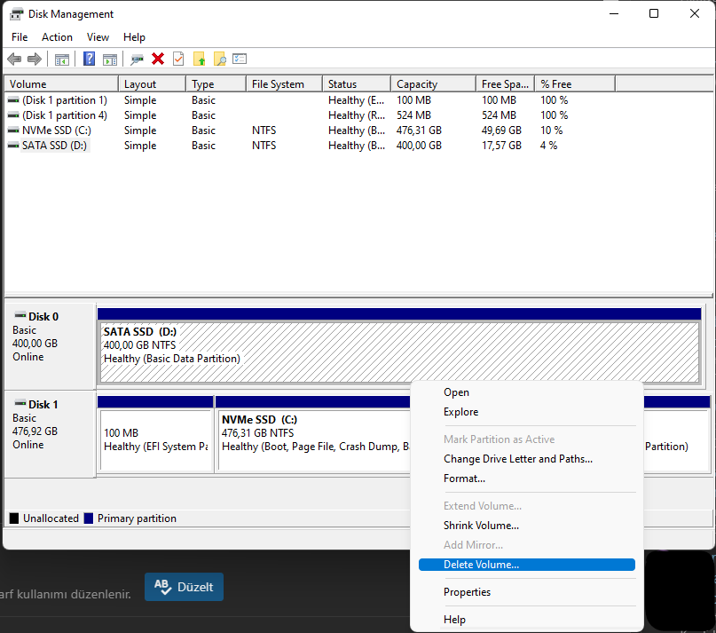This screenshot has width=716, height=633.
Task: Click the folder icon with magnifying glass
Action: 220,59
